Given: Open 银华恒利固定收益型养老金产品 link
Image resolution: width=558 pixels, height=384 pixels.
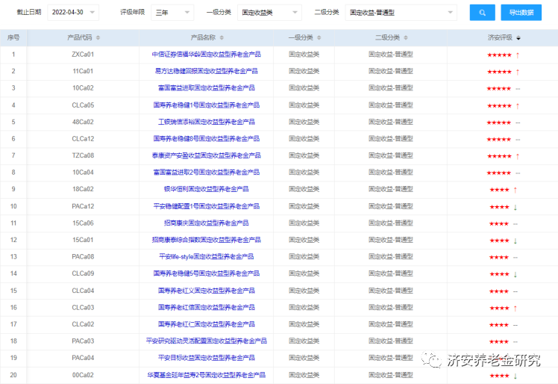Looking at the screenshot, I should 207,189.
